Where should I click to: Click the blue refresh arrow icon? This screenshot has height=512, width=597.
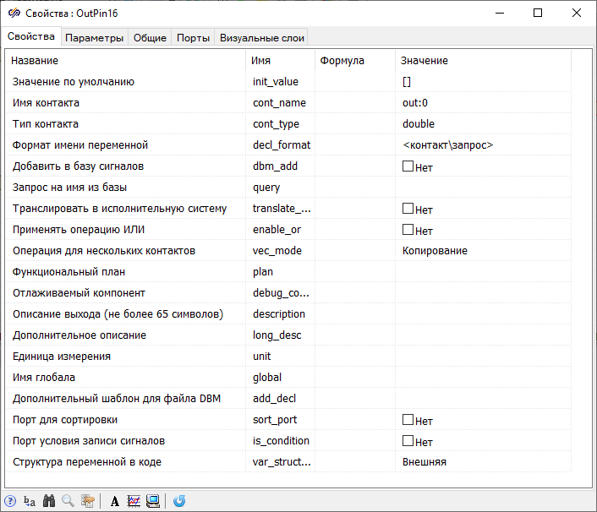179,501
